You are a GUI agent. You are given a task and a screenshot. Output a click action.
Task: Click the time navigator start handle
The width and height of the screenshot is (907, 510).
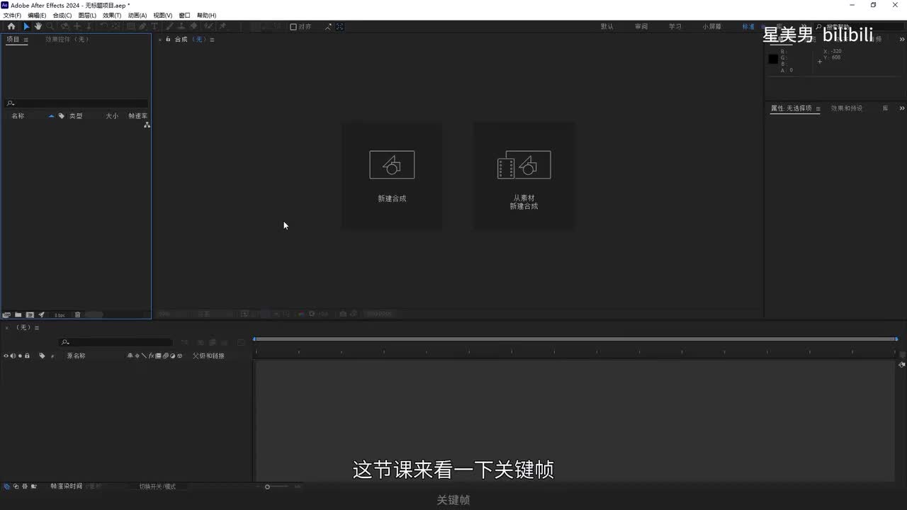pos(255,339)
